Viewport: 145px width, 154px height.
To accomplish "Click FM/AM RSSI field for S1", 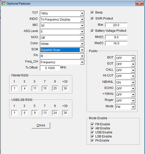I will (x=14, y=88).
